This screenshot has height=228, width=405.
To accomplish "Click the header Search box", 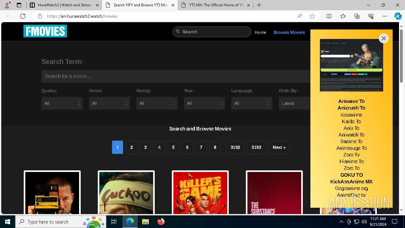I will click(x=212, y=32).
